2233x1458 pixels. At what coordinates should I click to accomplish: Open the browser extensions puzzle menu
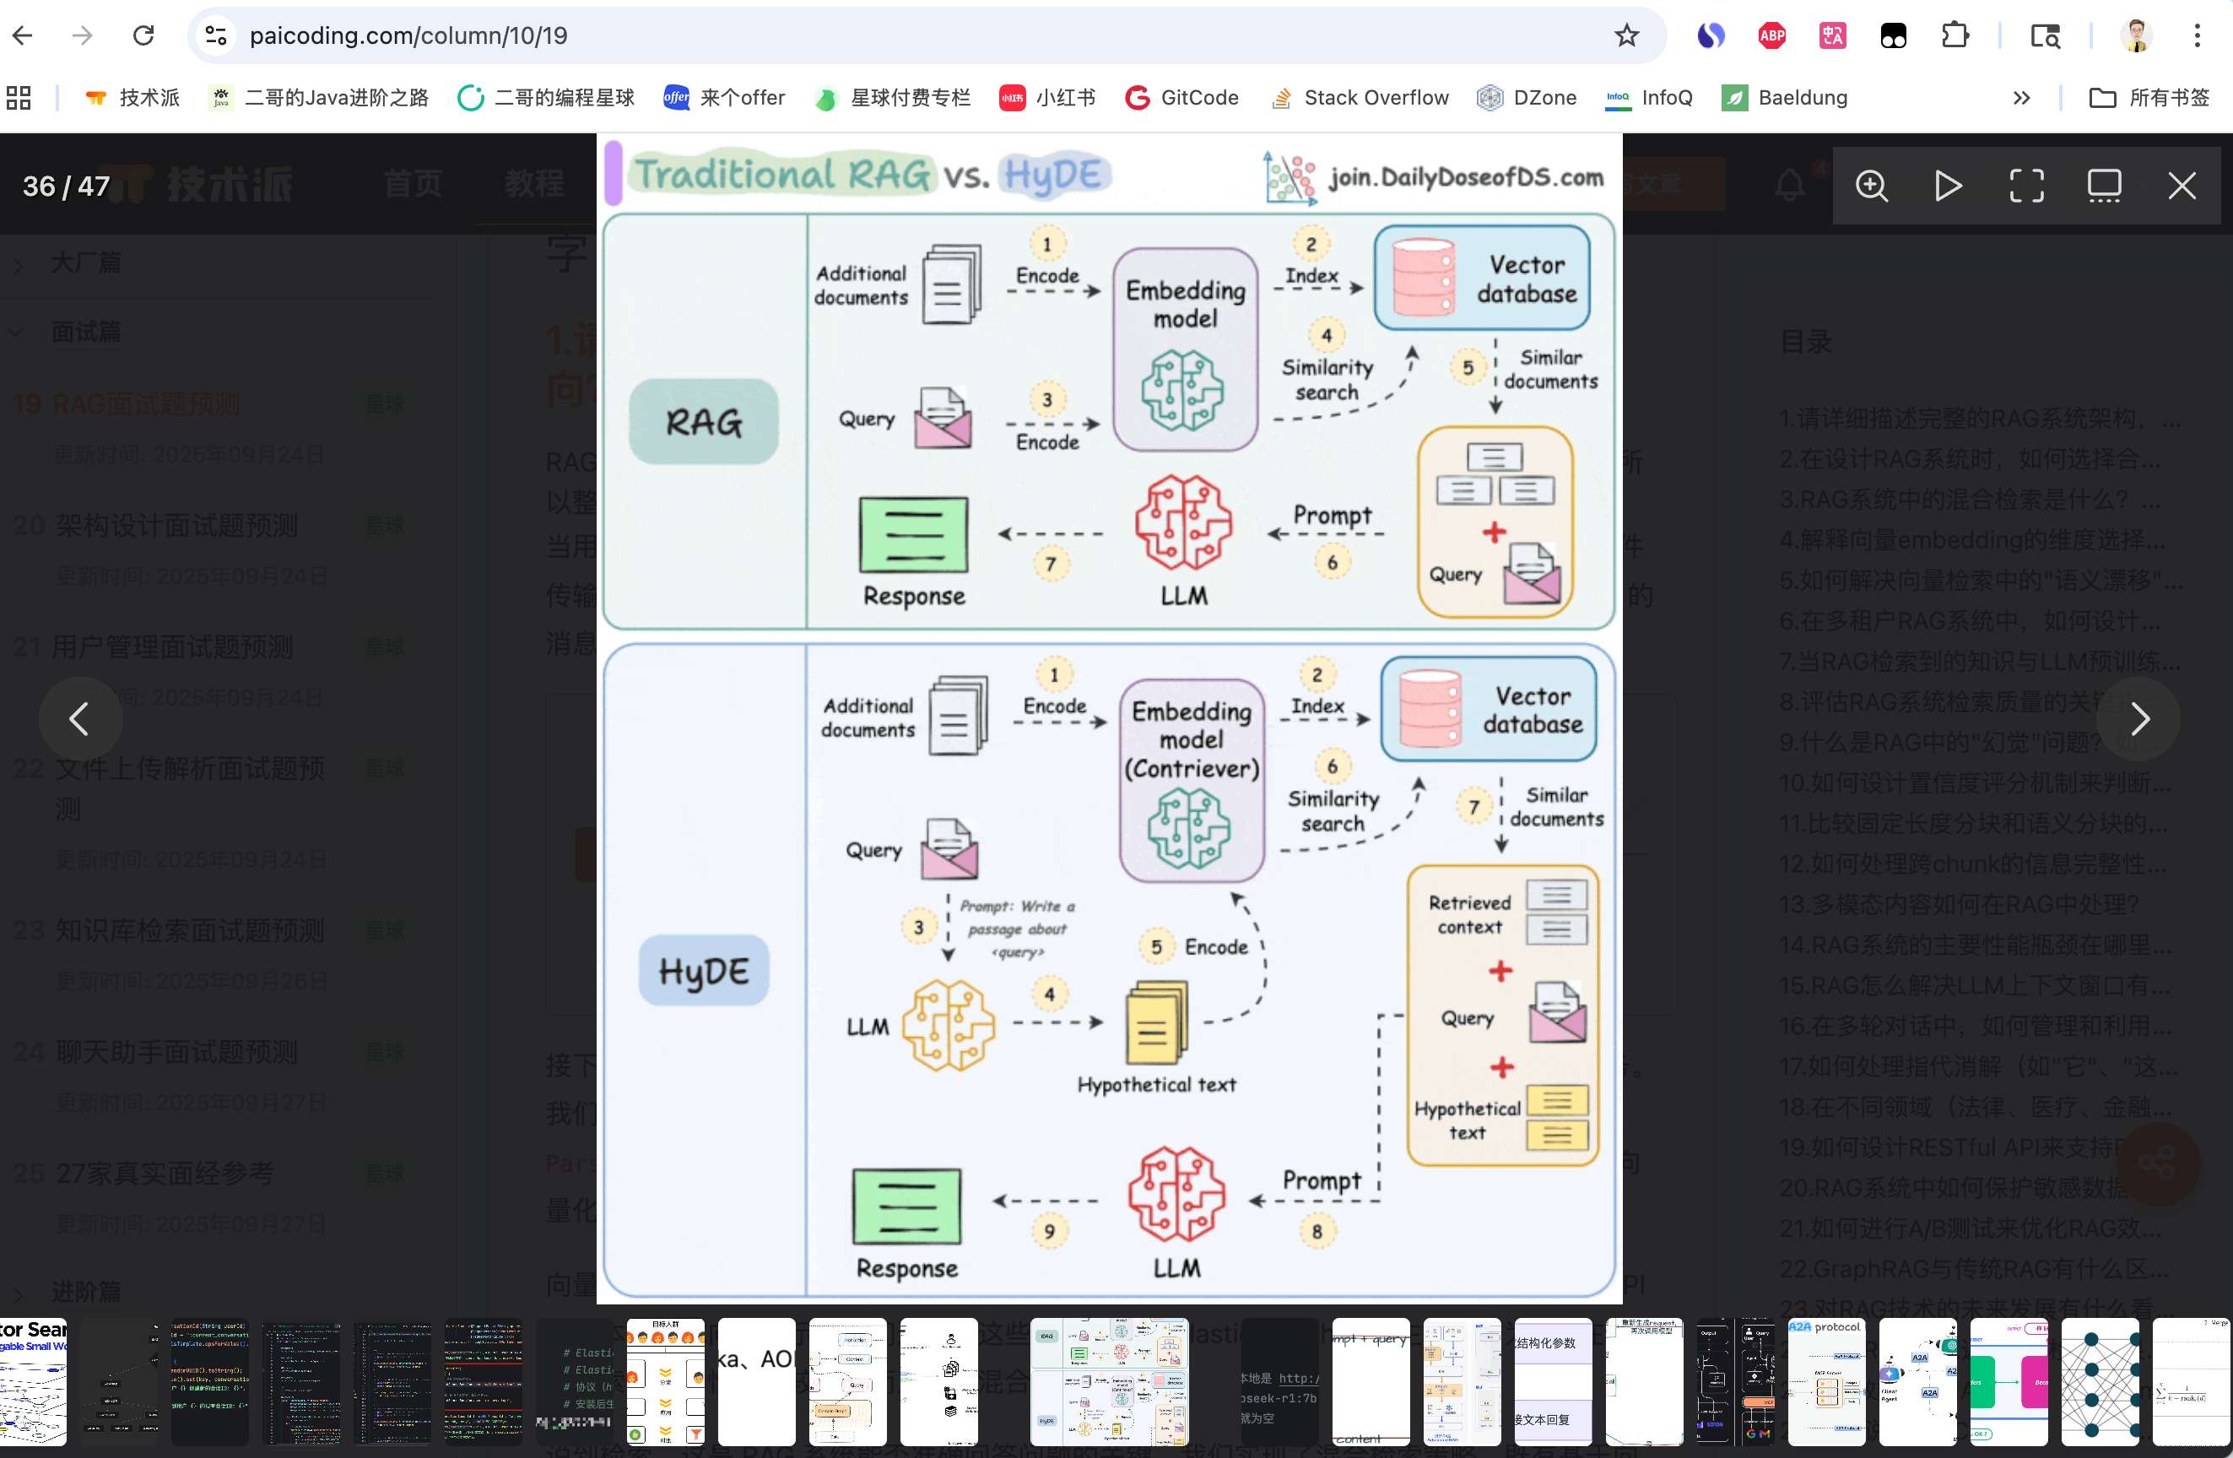[x=1955, y=35]
